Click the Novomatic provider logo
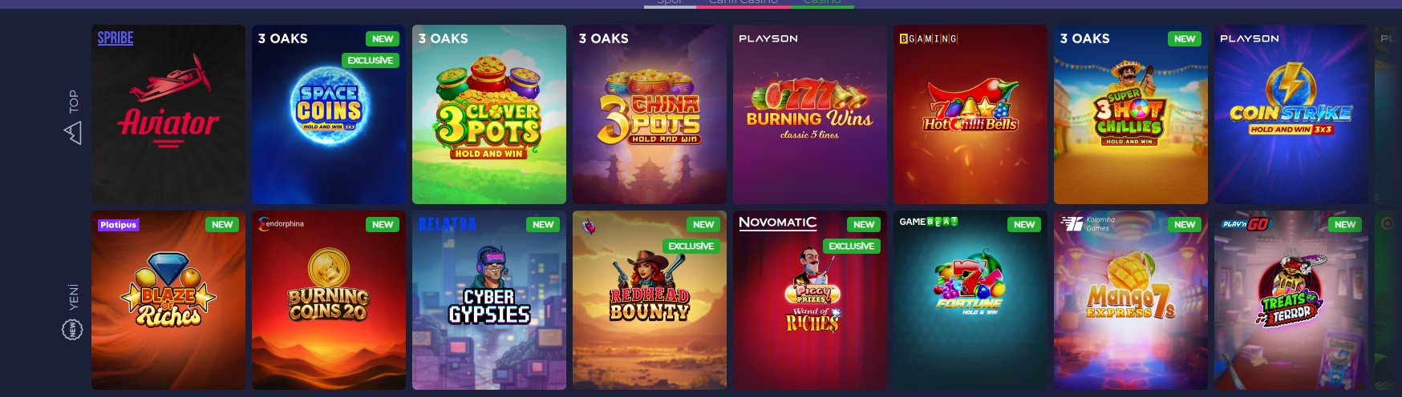The height and width of the screenshot is (397, 1402). coord(777,223)
